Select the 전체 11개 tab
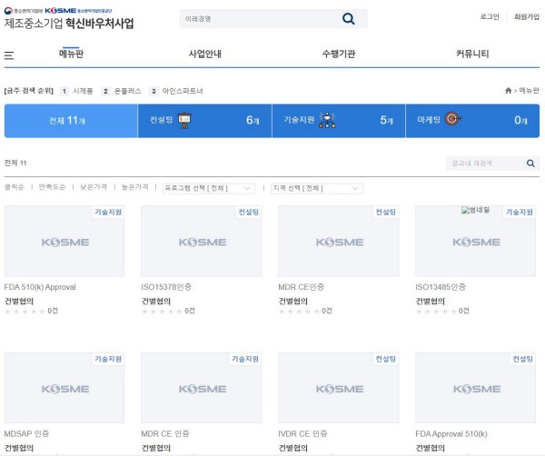 (x=68, y=121)
